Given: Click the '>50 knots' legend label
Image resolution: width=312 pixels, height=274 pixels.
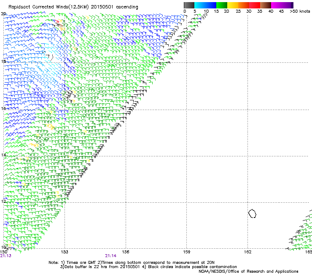Looking at the screenshot, I should point(300,11).
